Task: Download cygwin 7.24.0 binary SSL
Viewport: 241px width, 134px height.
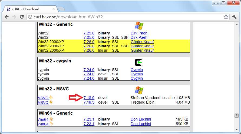Action: 89,70
